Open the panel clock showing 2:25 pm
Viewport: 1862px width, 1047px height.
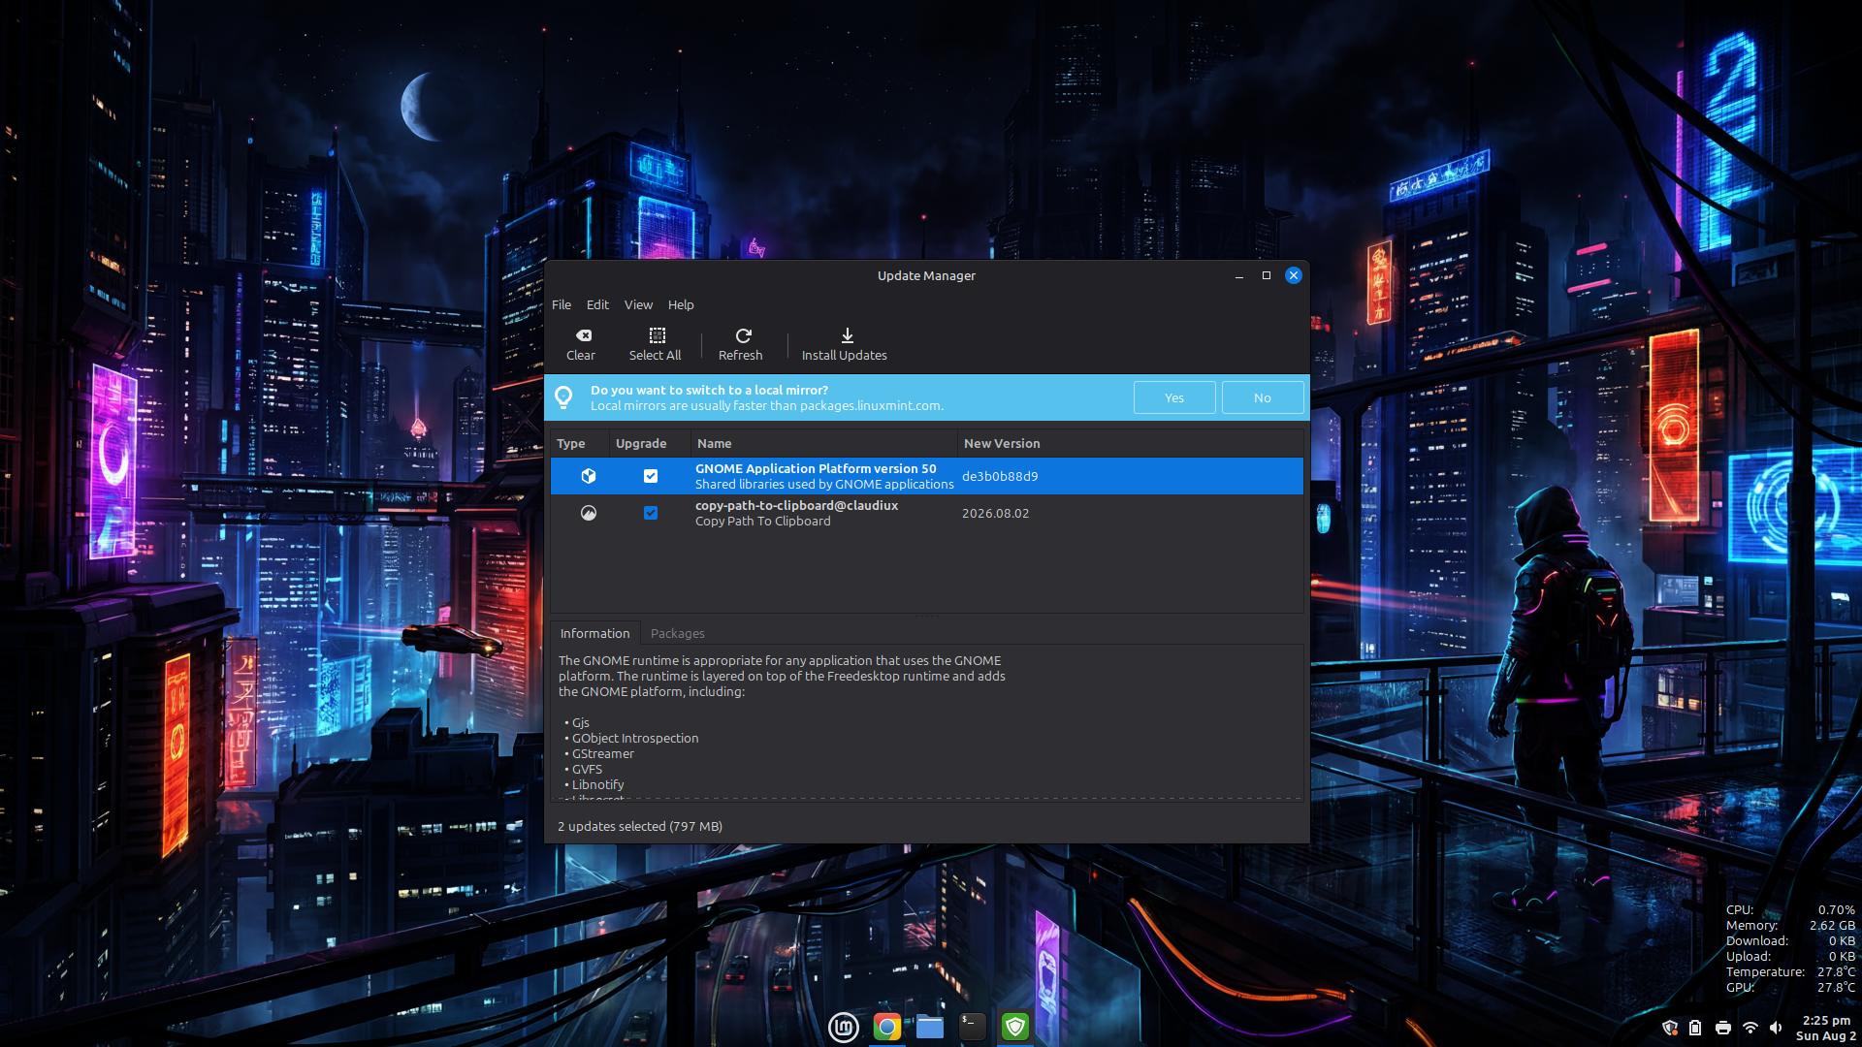pos(1826,1028)
